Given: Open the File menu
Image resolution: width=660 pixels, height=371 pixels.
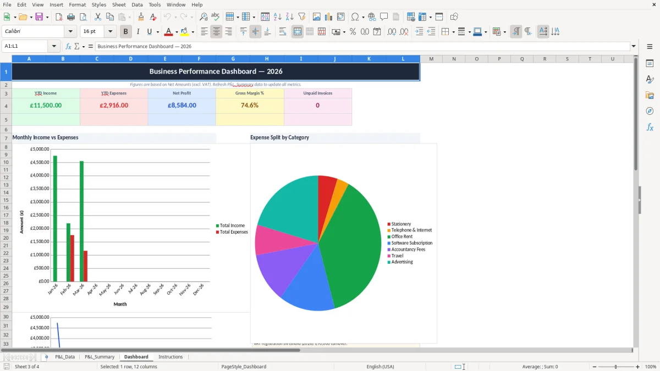Looking at the screenshot, I should 7,4.
